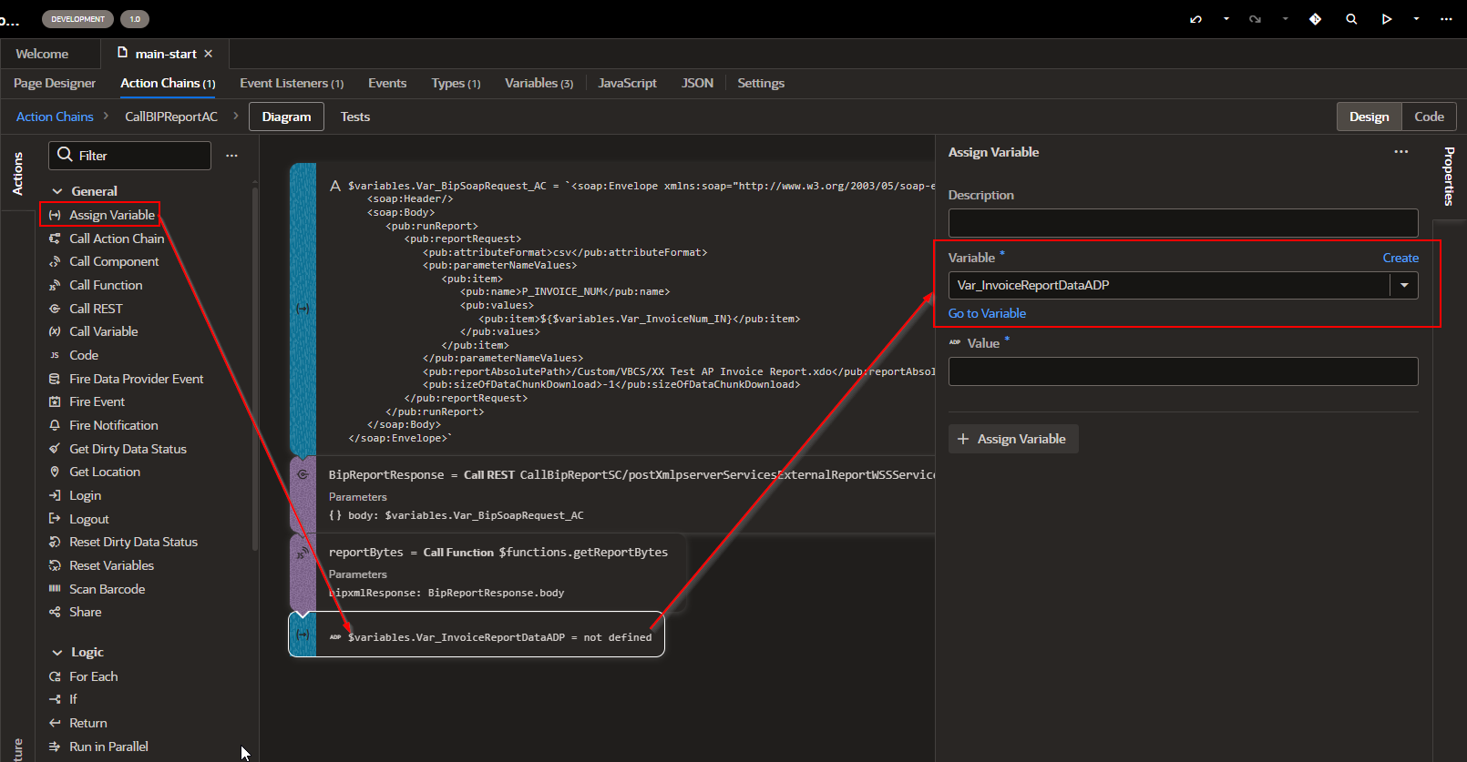Open the Event Listeners tab
Screen dimensions: 1467x762
[x=292, y=83]
